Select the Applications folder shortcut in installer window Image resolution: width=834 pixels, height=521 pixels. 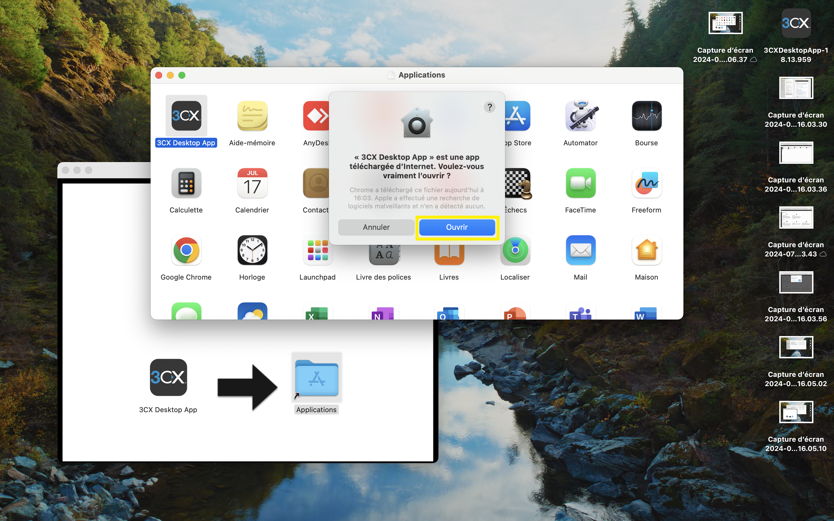(x=317, y=377)
